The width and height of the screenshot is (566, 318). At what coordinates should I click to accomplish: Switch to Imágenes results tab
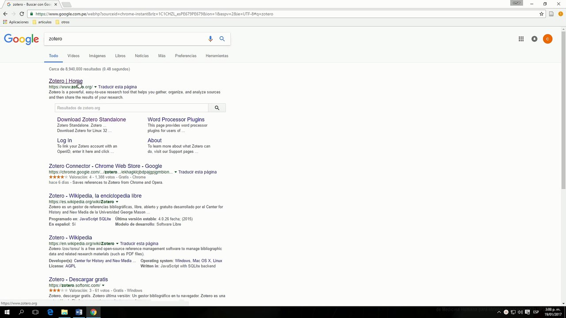(97, 56)
